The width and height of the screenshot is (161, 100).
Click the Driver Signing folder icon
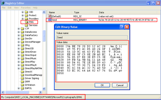pyautogui.click(x=22, y=78)
